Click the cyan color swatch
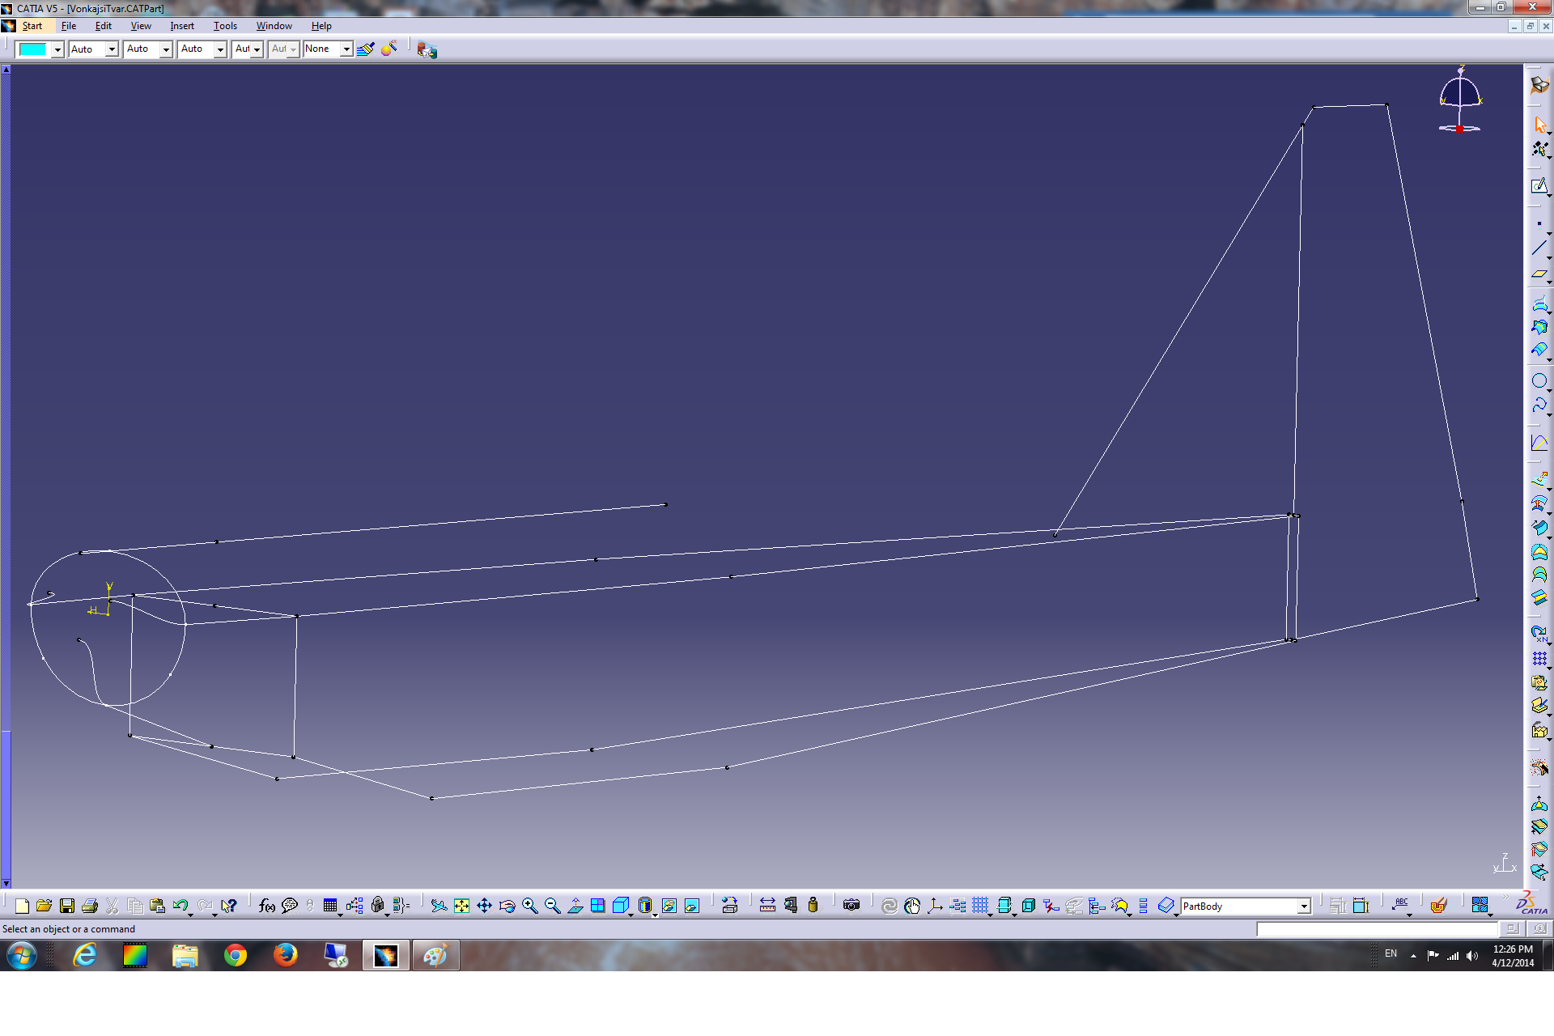This screenshot has width=1554, height=1036. point(33,49)
